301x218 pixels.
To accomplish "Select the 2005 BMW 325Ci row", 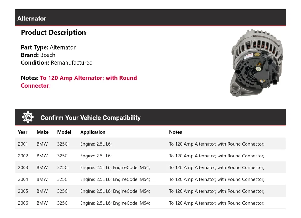I will coord(150,191).
